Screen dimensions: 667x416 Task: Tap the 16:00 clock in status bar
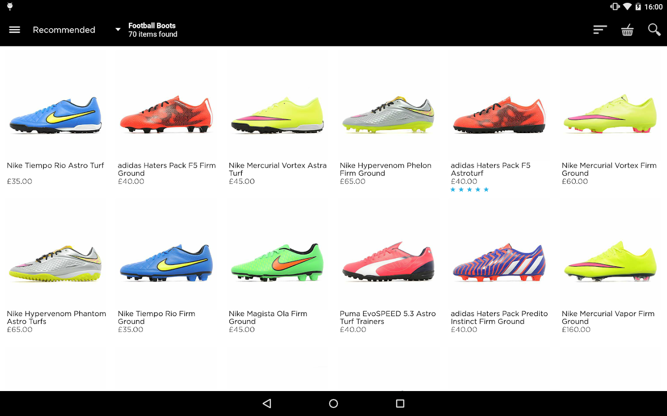click(654, 7)
